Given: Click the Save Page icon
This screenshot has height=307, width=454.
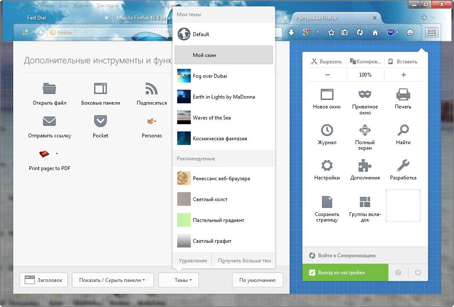Looking at the screenshot, I should click(x=327, y=202).
